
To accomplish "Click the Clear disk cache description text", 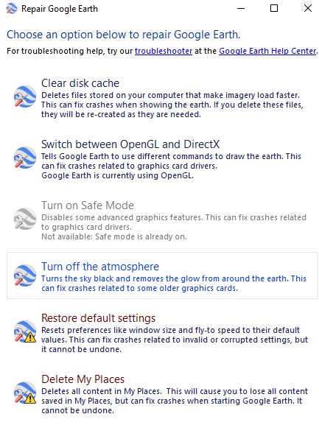I will [x=172, y=105].
